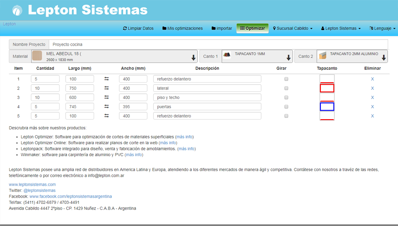Click description field 'puertas'

[x=207, y=107]
